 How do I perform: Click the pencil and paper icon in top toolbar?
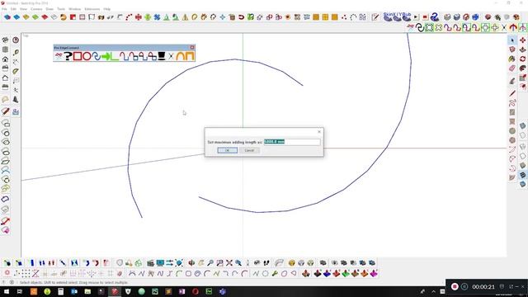(x=375, y=16)
